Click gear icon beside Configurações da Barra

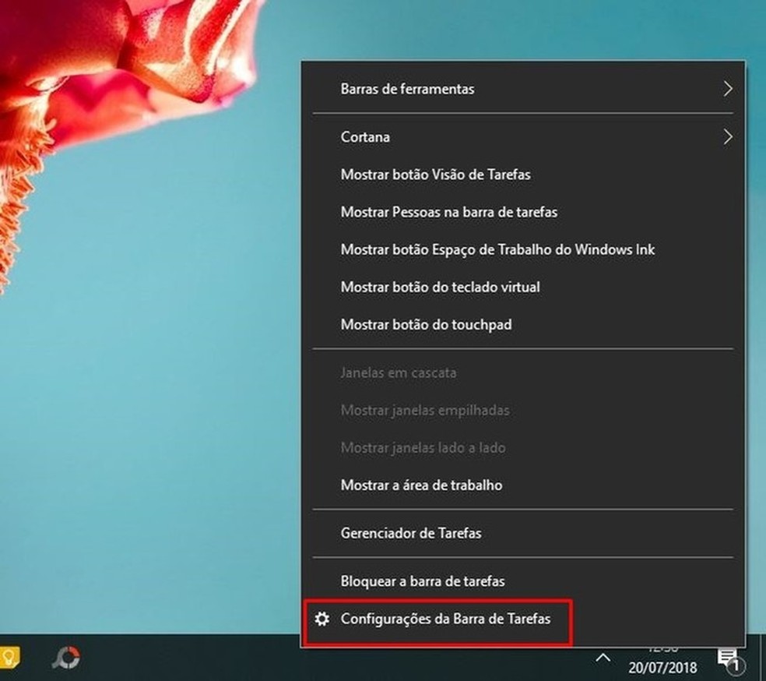click(322, 619)
